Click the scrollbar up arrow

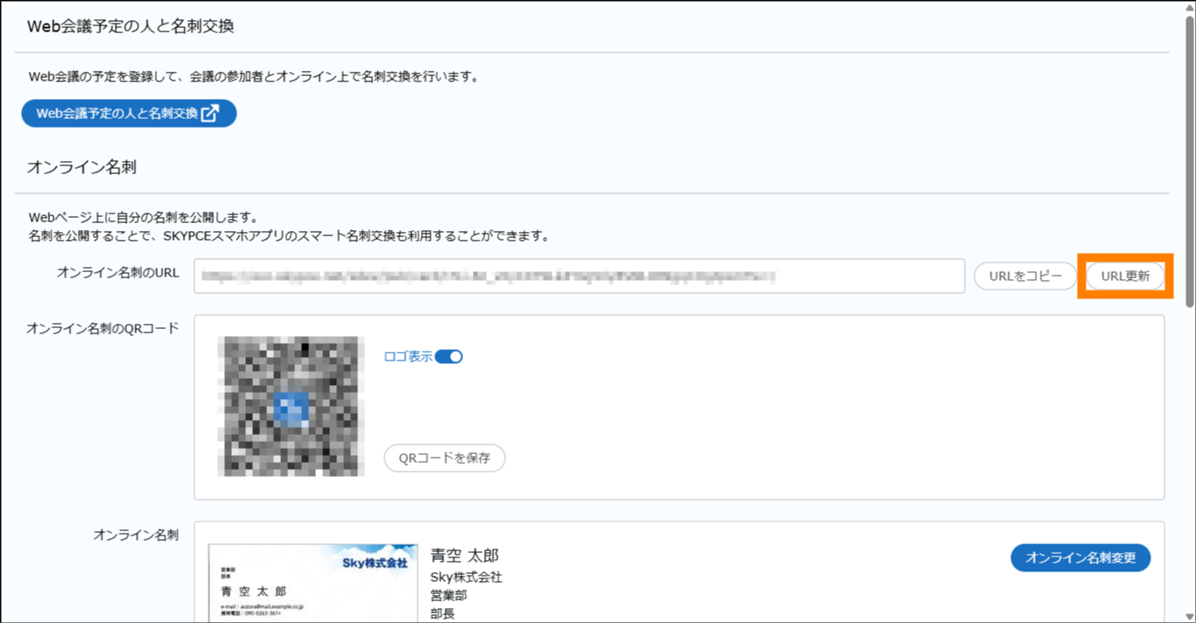click(x=1189, y=7)
